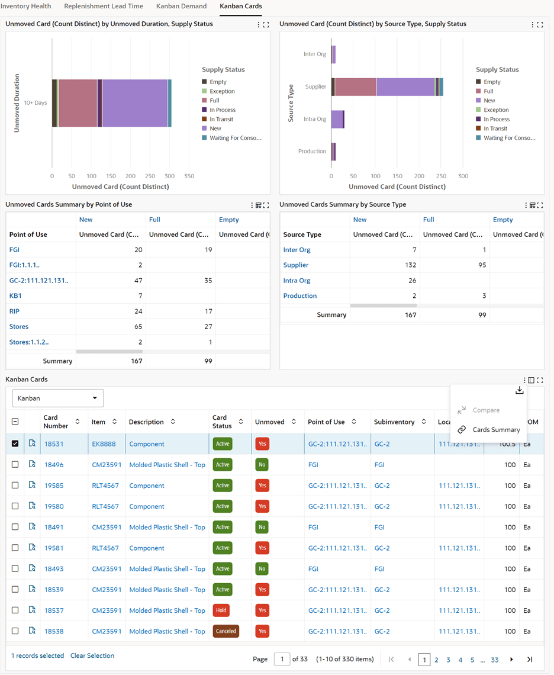Viewport: 554px width, 675px height.
Task: Toggle Kanban Cards column layout icon
Action: pos(531,380)
